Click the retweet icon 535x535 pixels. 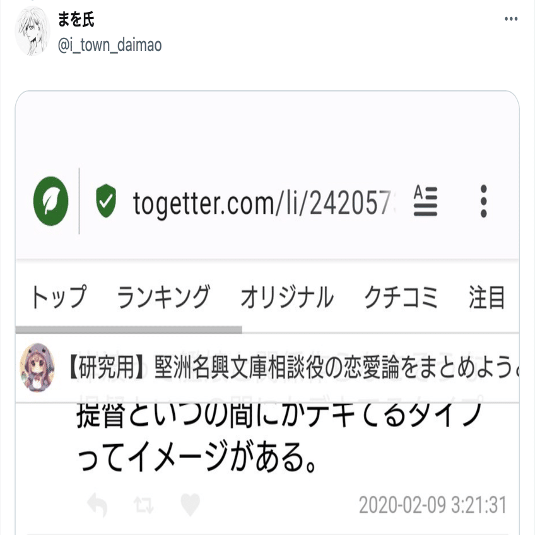143,505
